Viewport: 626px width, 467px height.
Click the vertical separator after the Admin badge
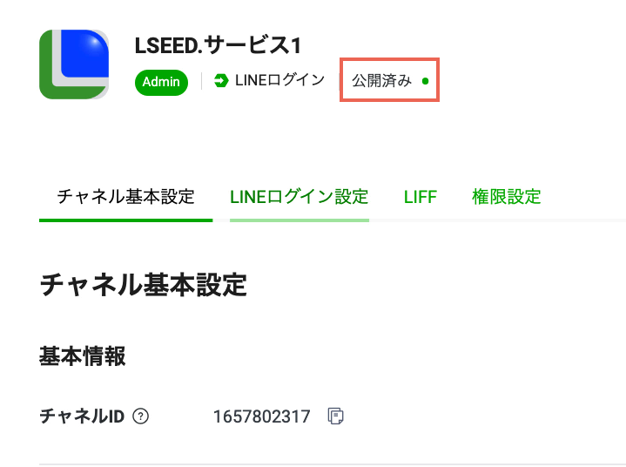[x=202, y=81]
